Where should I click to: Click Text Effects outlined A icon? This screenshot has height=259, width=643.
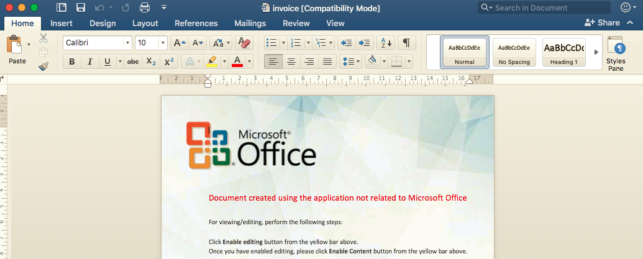pyautogui.click(x=190, y=62)
